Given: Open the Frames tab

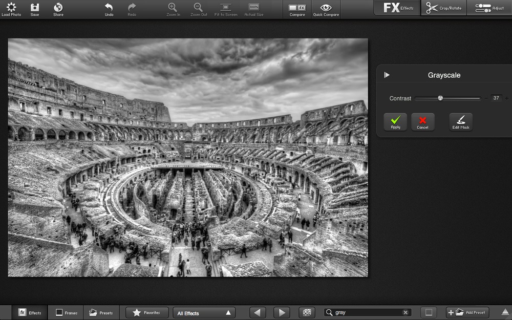Looking at the screenshot, I should (66, 312).
